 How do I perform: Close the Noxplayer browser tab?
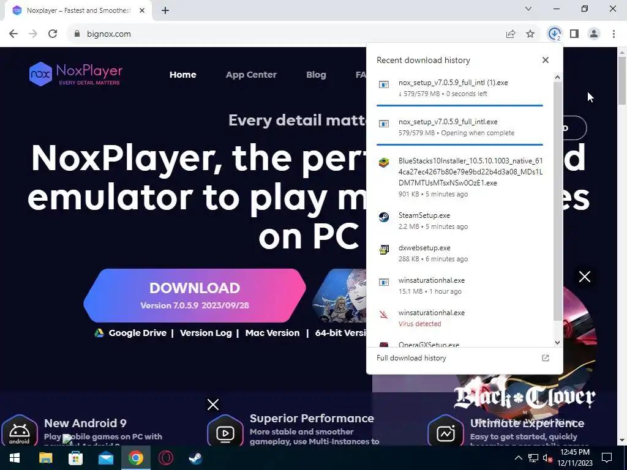click(142, 11)
